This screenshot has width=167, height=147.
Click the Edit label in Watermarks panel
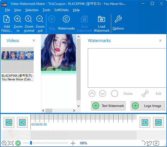(159, 94)
